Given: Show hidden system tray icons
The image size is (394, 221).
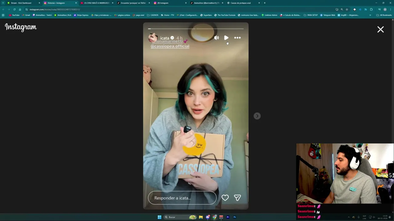Looking at the screenshot, I should click(348, 217).
